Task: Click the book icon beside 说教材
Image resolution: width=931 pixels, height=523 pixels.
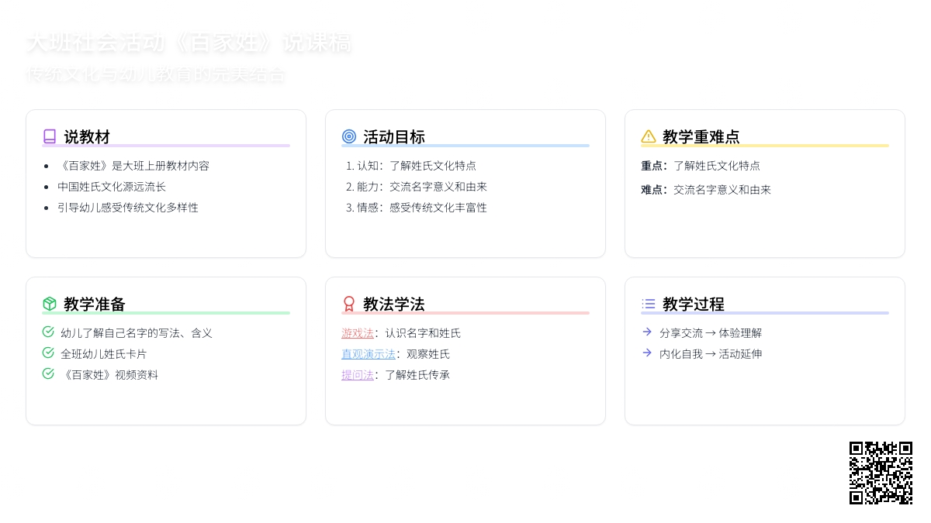Action: [50, 136]
